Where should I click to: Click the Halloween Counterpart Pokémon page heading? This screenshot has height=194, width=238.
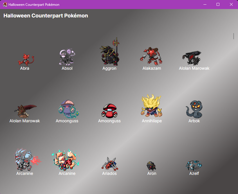(46, 16)
